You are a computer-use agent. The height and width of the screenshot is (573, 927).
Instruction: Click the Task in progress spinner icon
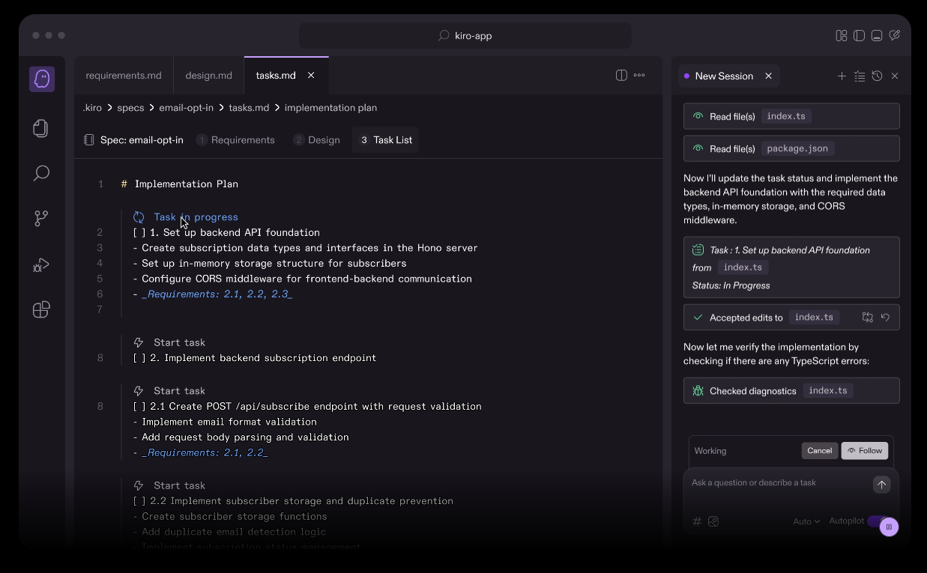[139, 217]
